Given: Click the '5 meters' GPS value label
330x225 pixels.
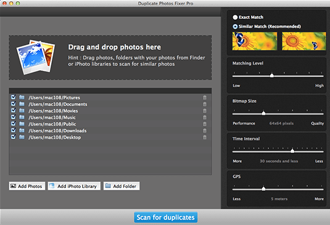Looking at the screenshot, I should tap(279, 199).
